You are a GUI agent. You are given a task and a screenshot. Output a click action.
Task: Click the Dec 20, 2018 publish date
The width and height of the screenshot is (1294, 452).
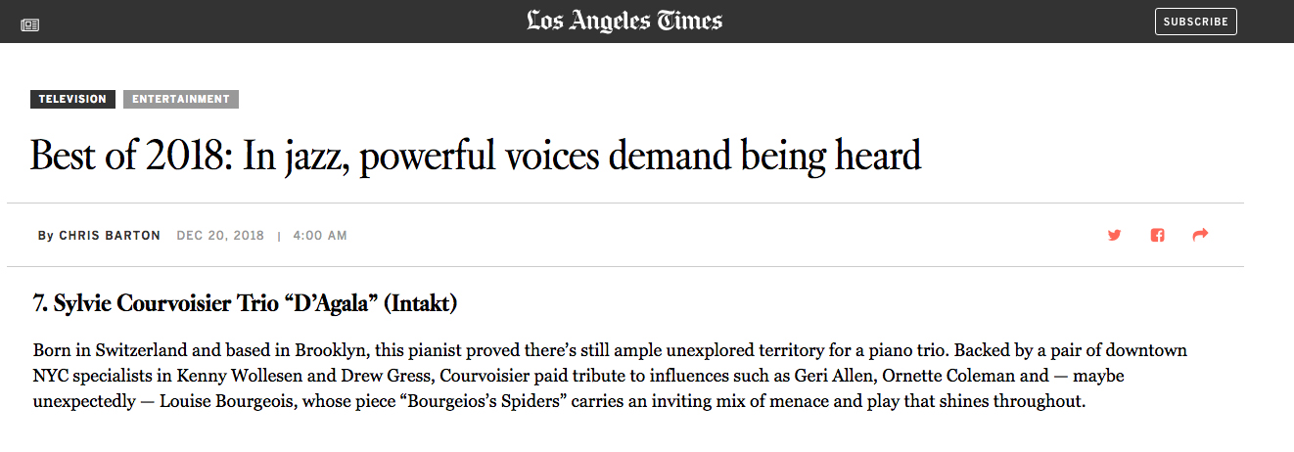[x=220, y=236]
